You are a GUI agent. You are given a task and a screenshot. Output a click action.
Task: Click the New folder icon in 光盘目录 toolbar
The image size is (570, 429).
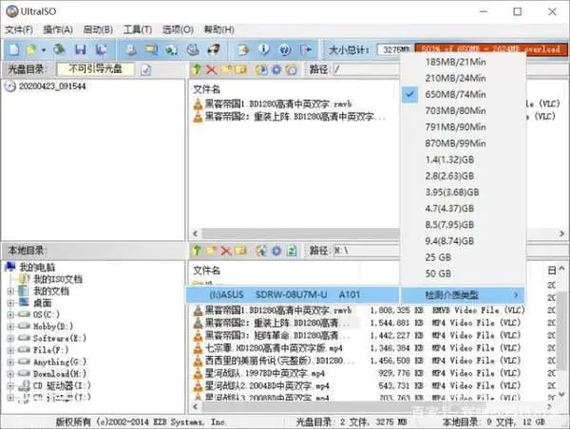pyautogui.click(x=226, y=69)
